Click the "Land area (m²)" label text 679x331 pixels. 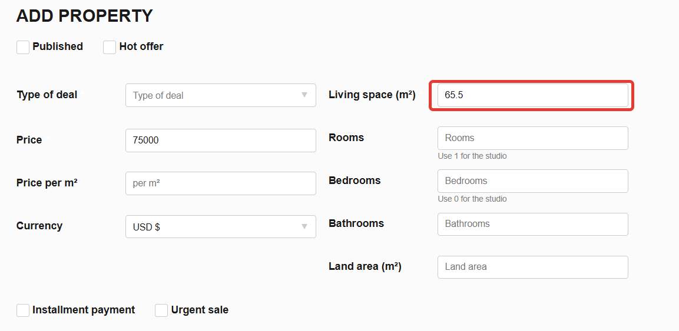(365, 266)
